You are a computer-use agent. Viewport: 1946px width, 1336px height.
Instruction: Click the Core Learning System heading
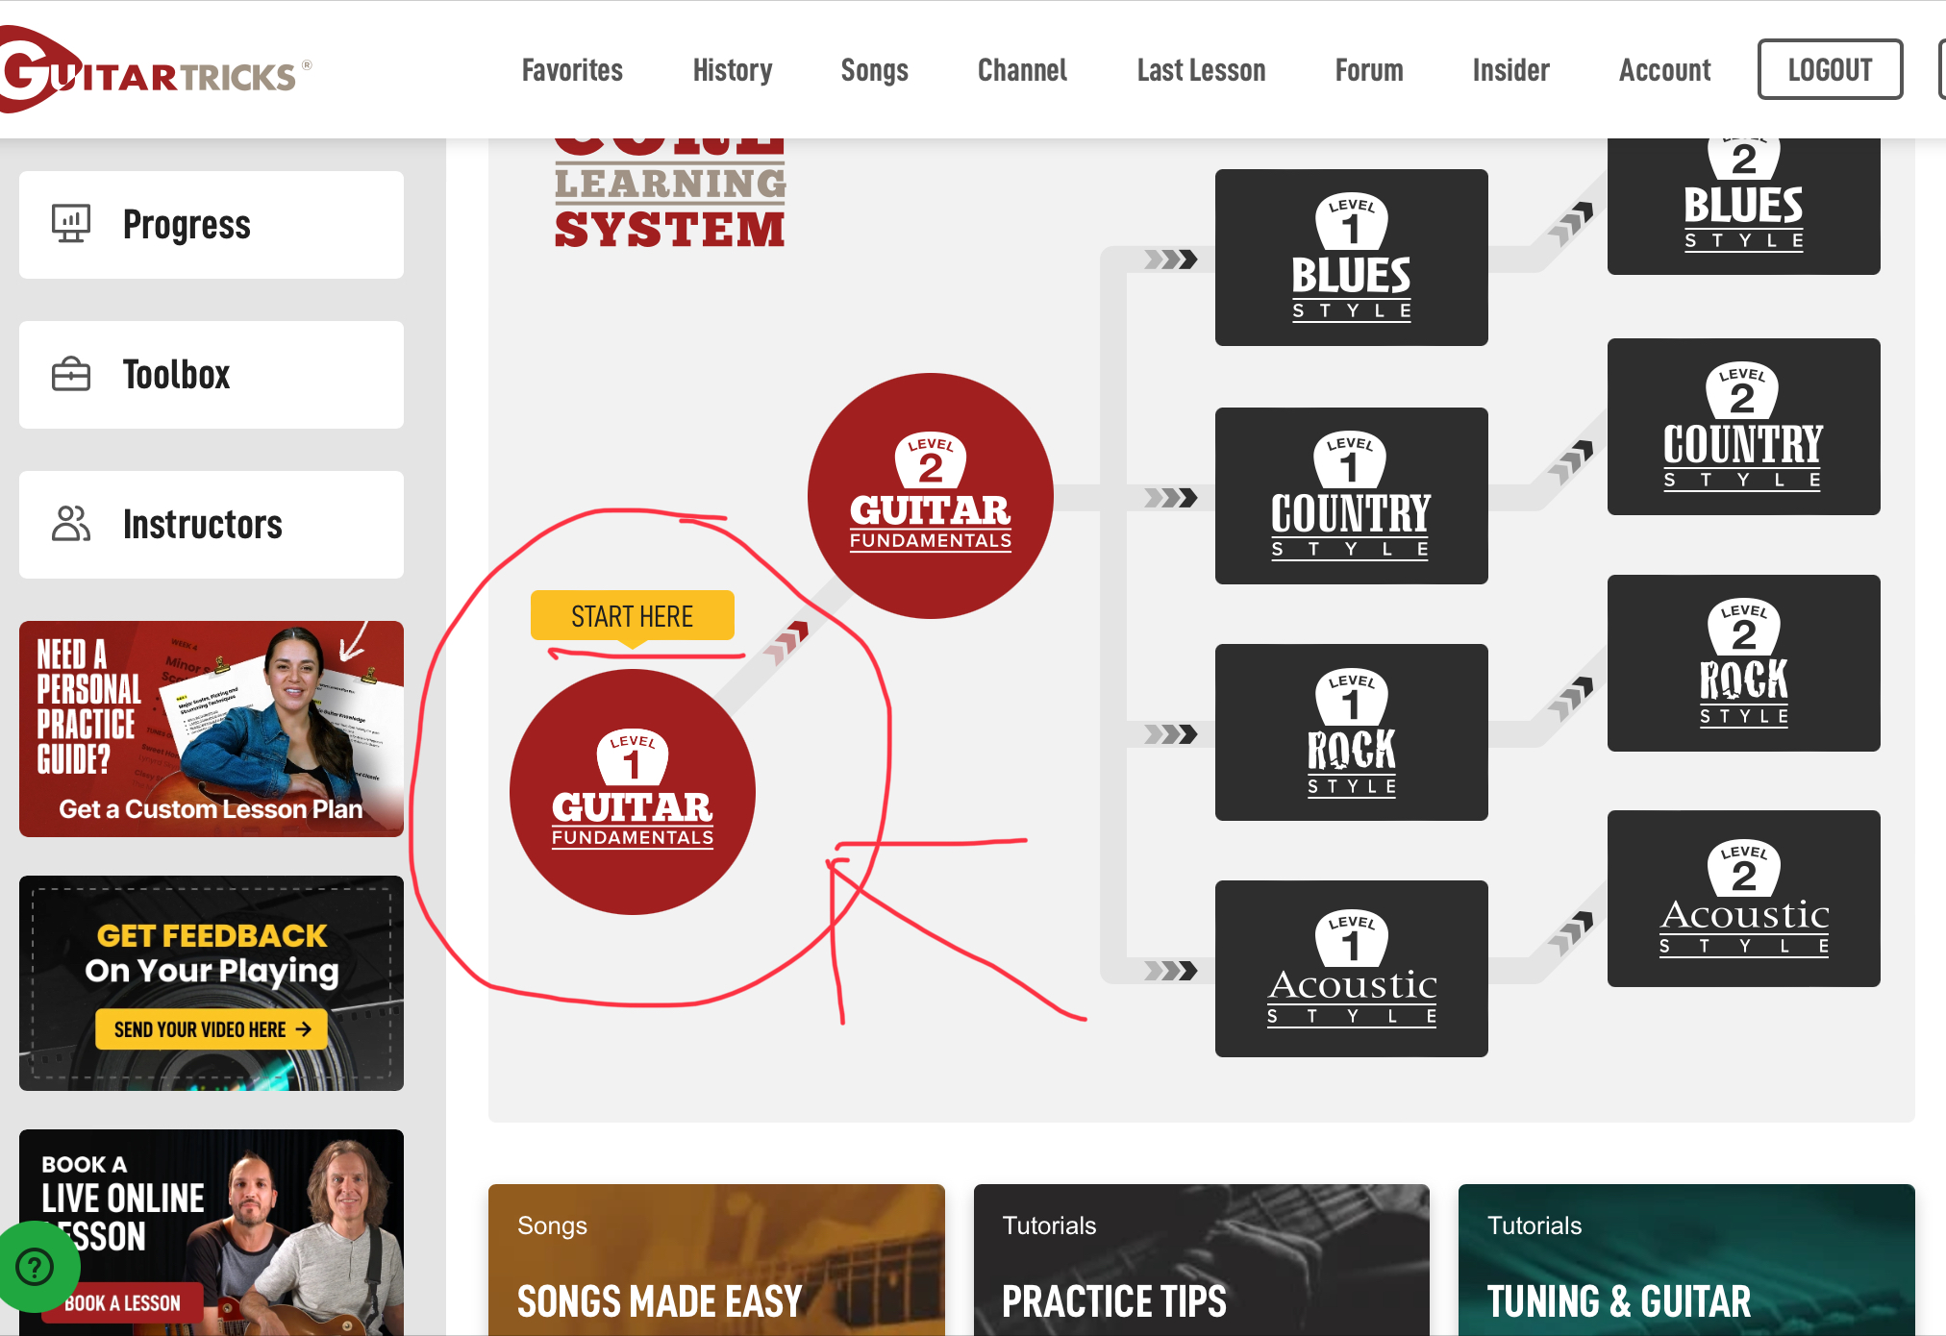point(670,194)
